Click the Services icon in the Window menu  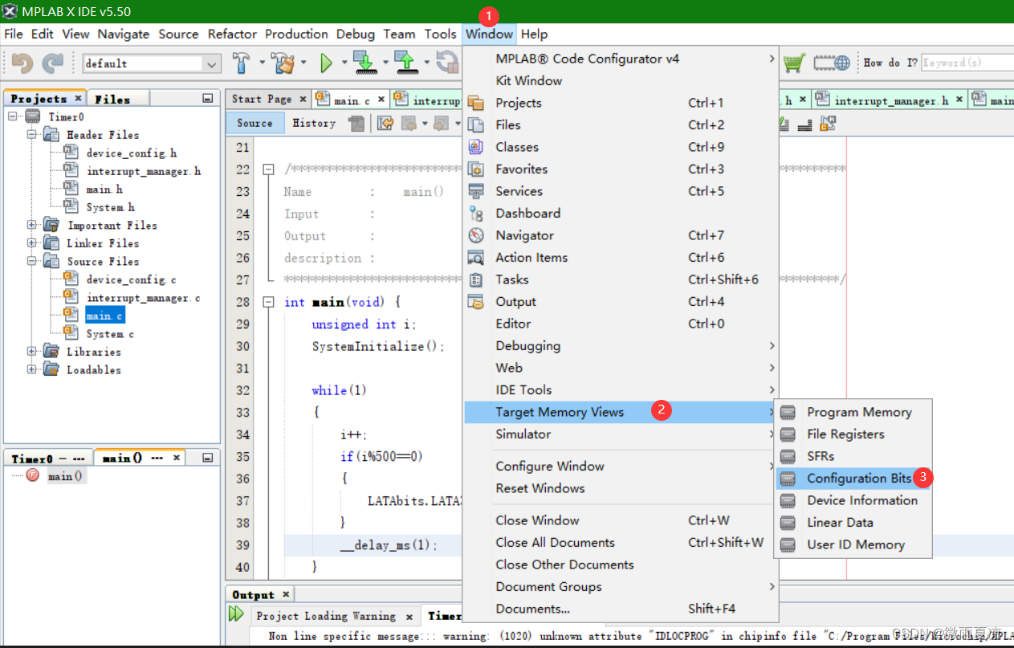point(476,191)
